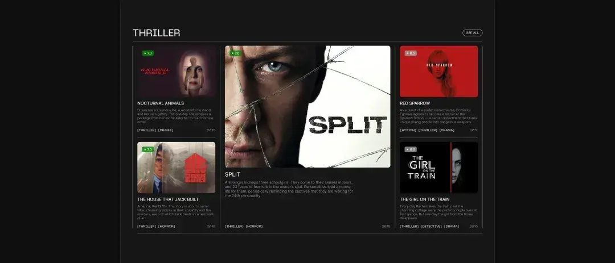
Task: Select the [DRAMA] tag under Nocturnal Animals
Action: pos(166,130)
